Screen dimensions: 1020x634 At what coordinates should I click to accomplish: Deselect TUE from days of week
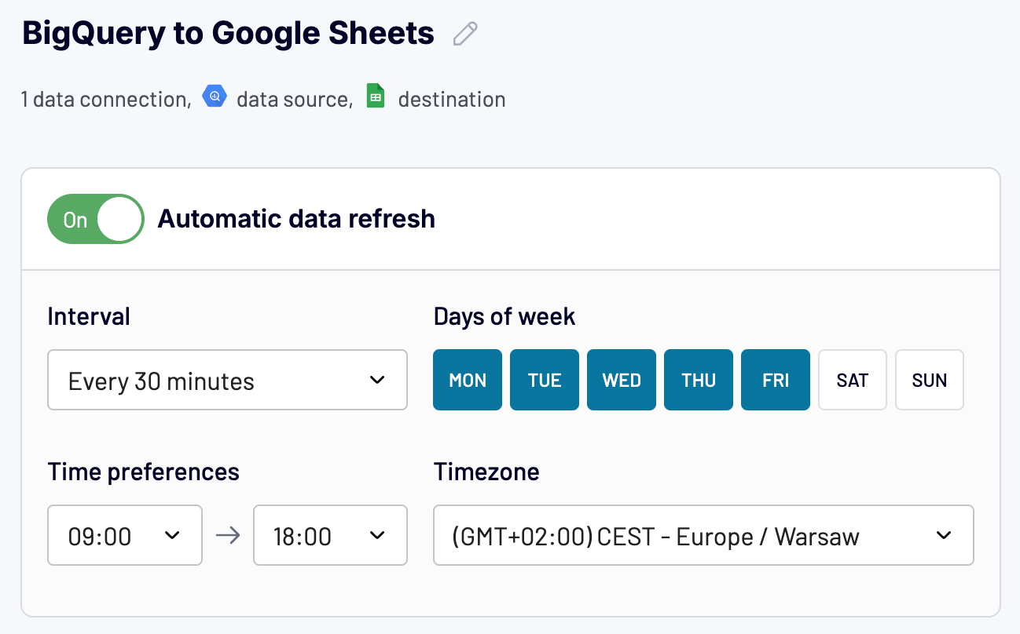coord(544,380)
